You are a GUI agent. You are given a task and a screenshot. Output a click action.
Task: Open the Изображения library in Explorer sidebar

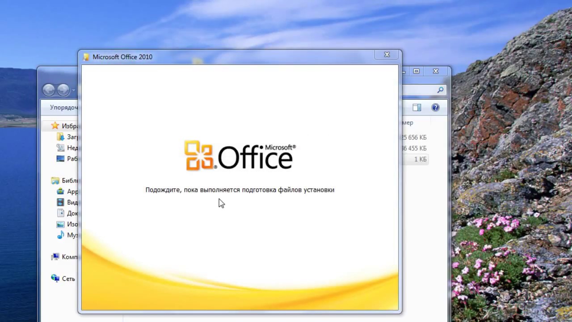(x=67, y=224)
